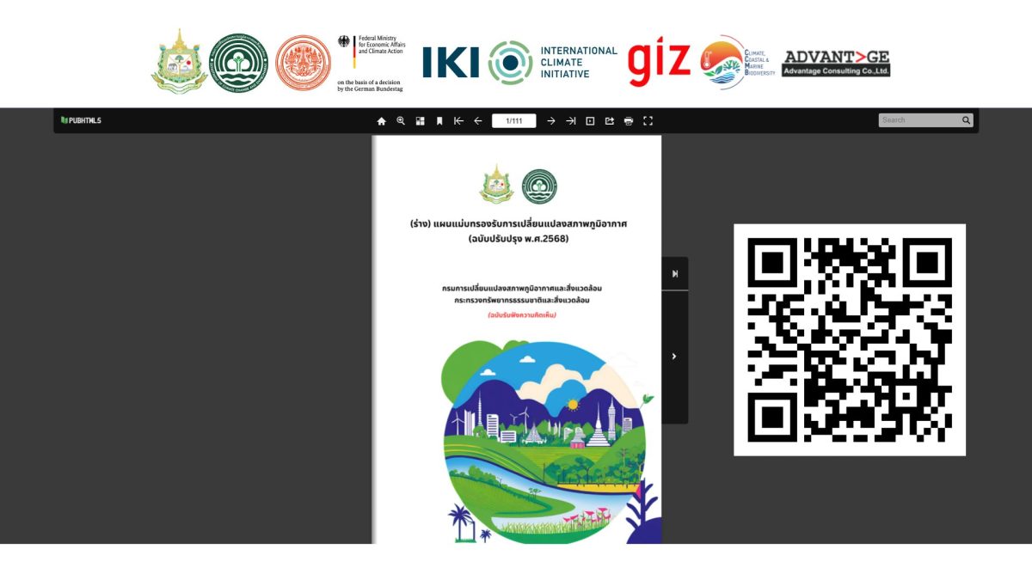
Task: Share the flipbook via share icon
Action: pyautogui.click(x=610, y=121)
